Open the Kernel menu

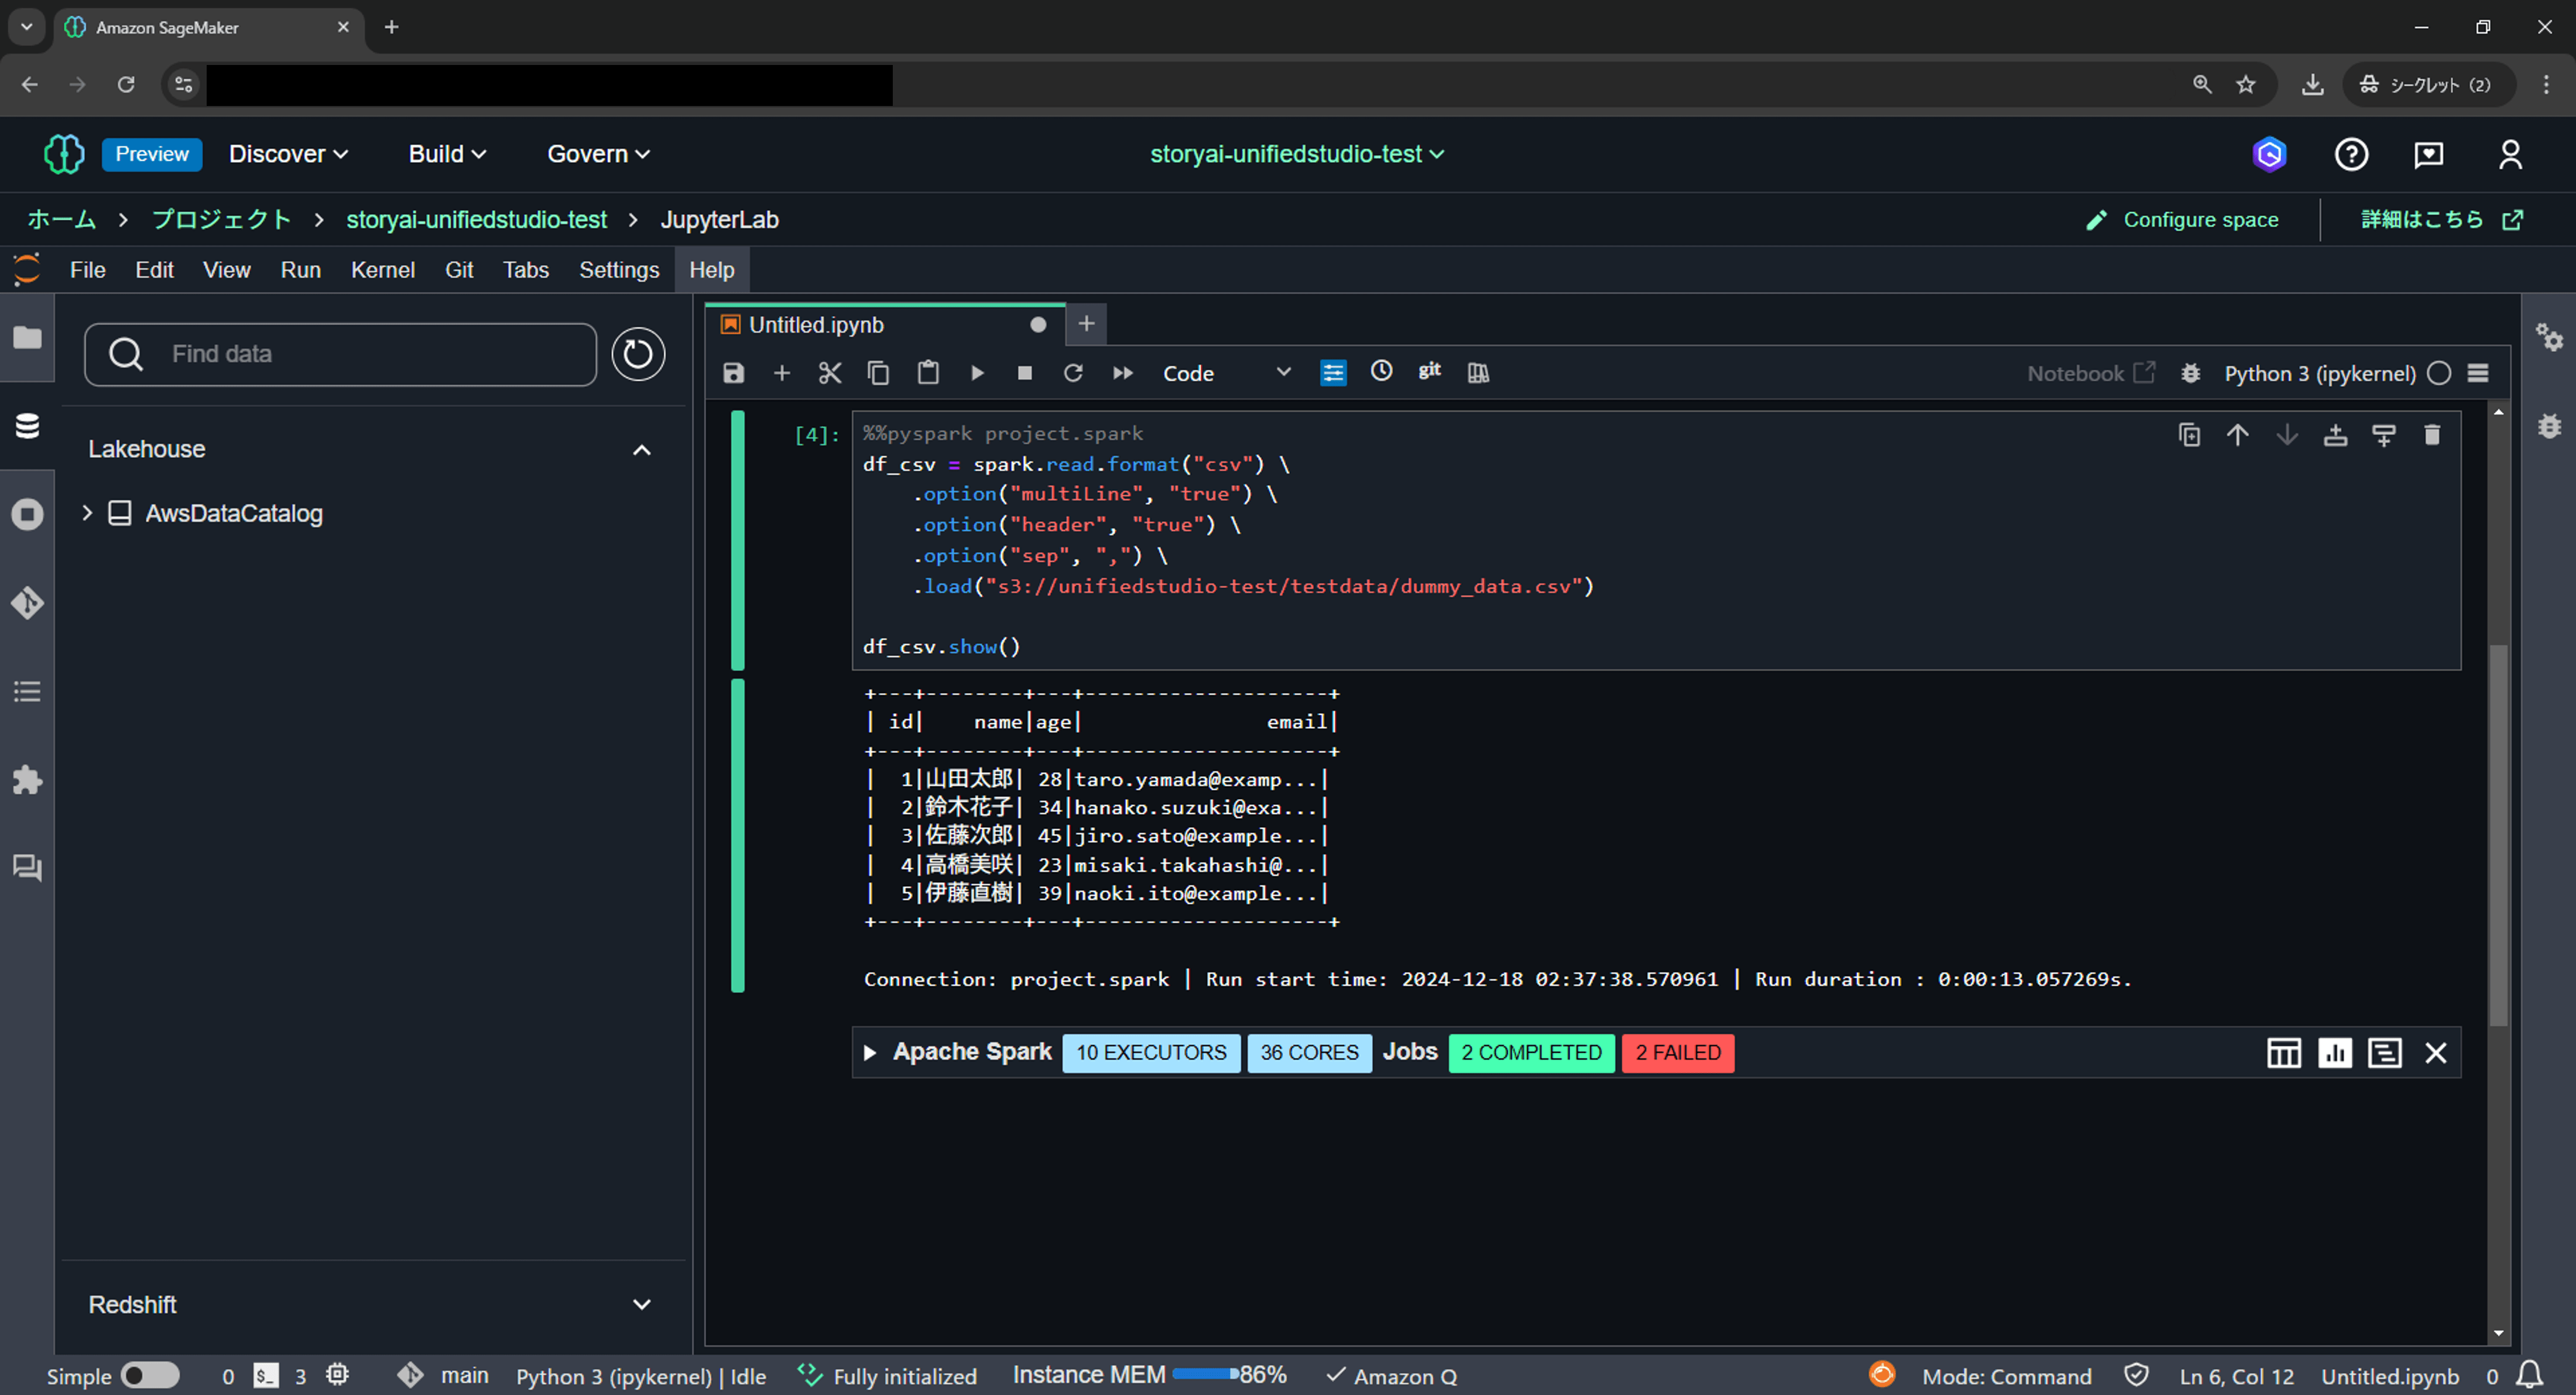[x=382, y=270]
